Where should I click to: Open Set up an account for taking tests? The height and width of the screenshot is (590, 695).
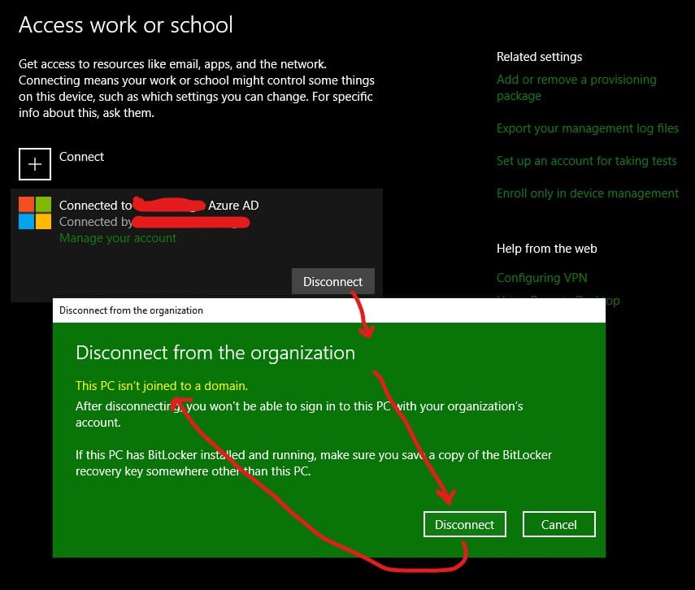[x=586, y=161]
